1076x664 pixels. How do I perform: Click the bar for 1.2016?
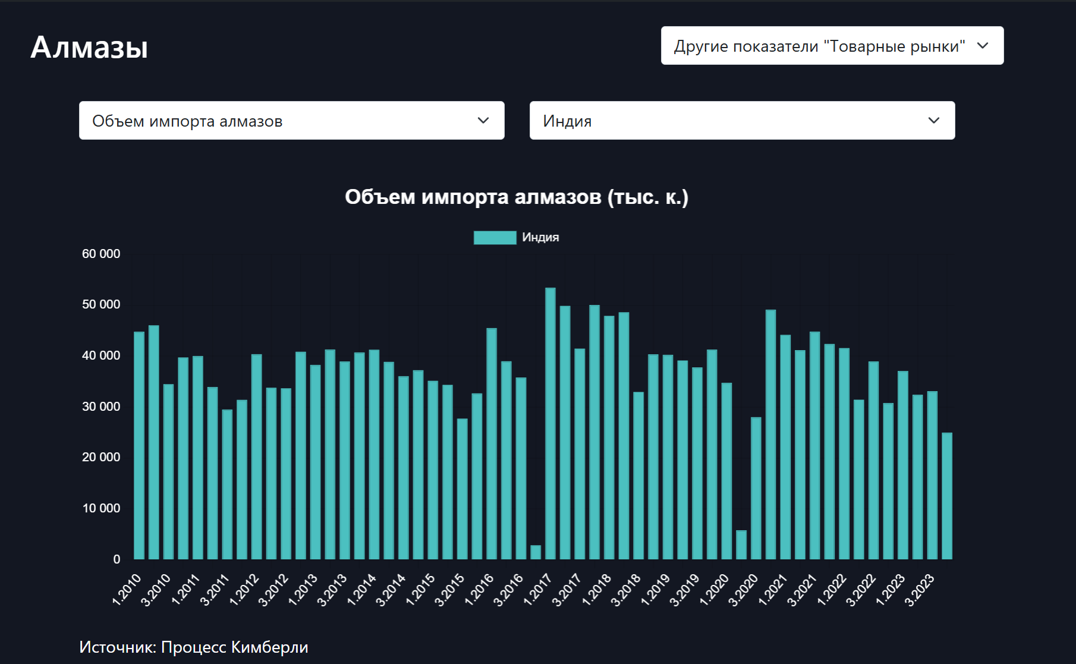pos(492,443)
